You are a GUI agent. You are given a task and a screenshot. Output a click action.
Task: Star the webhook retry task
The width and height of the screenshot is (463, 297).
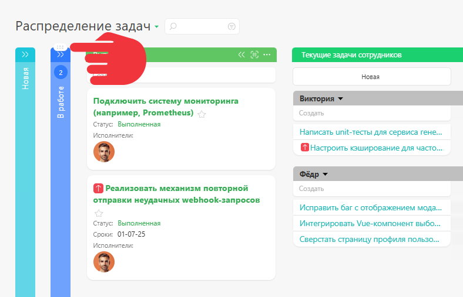point(99,213)
